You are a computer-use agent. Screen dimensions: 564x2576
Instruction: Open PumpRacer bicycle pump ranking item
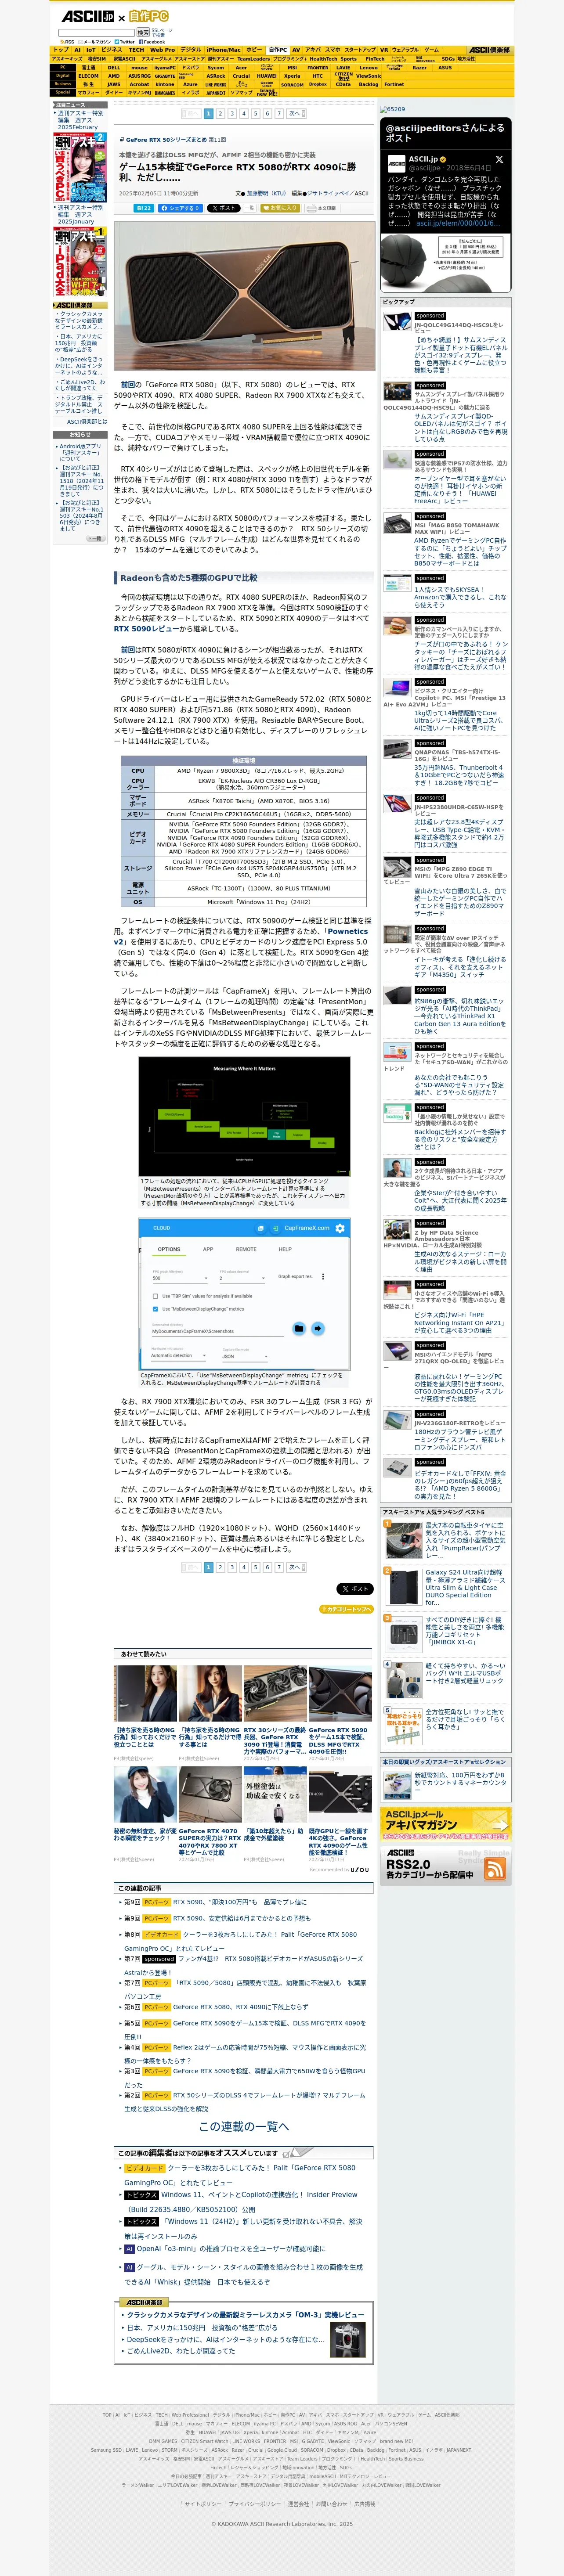tap(446, 1541)
